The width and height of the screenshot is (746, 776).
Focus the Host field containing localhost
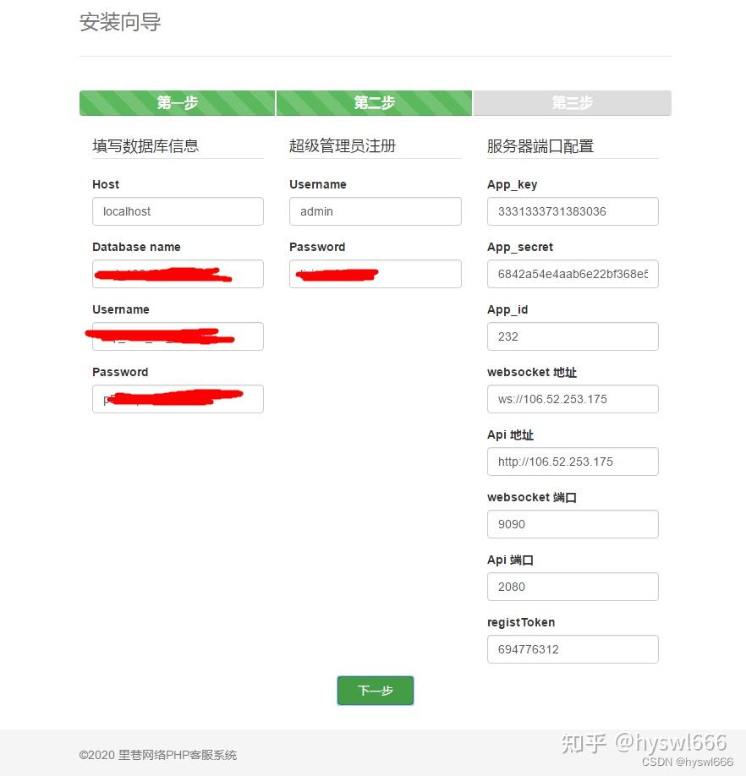(178, 211)
